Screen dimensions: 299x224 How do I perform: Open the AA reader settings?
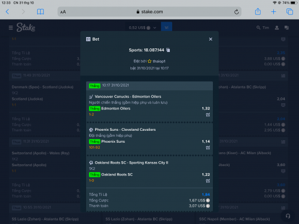[x=63, y=12]
